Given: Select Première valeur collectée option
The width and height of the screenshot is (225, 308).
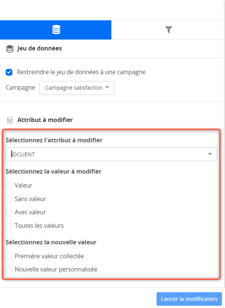Looking at the screenshot, I should coord(9,256).
